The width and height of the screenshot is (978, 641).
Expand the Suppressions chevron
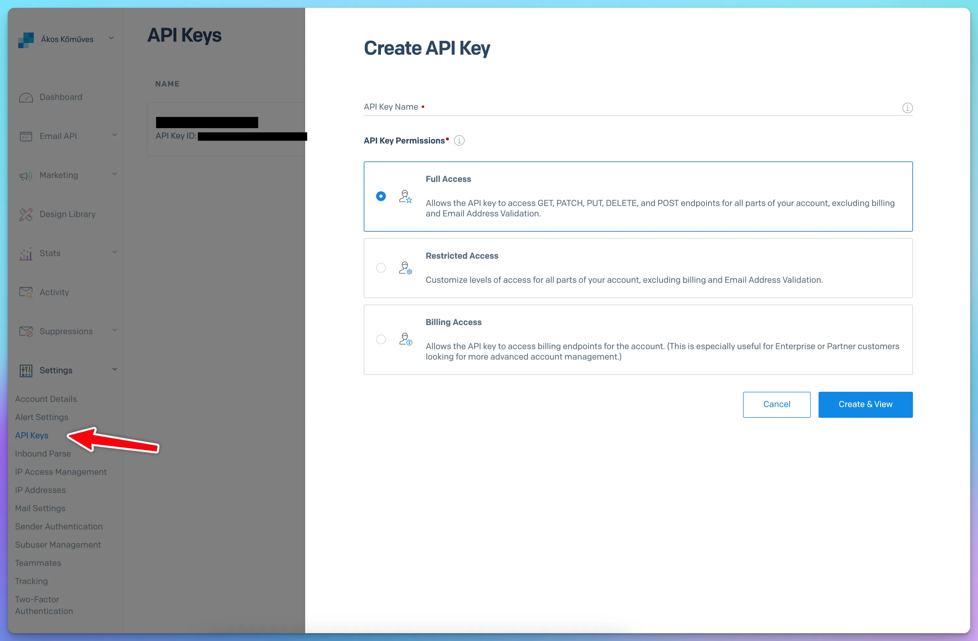click(115, 330)
